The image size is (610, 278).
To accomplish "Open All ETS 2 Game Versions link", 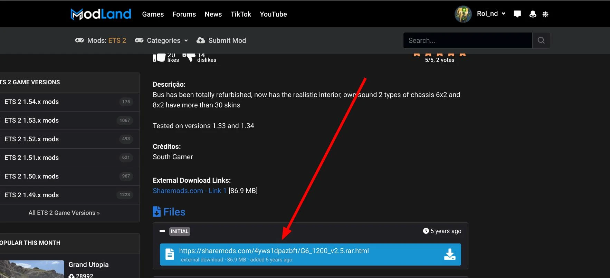I will pos(64,213).
